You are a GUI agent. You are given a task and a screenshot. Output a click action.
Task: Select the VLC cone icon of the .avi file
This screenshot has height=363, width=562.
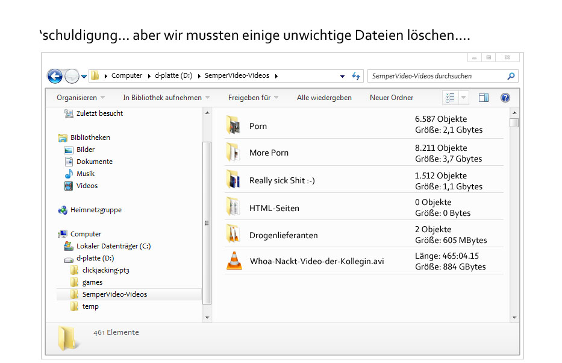pos(233,261)
